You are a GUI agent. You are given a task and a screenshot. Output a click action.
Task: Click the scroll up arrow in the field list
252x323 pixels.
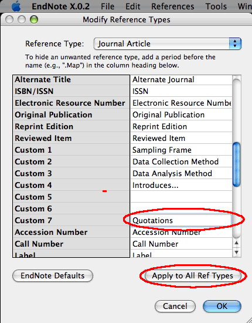[x=236, y=243]
